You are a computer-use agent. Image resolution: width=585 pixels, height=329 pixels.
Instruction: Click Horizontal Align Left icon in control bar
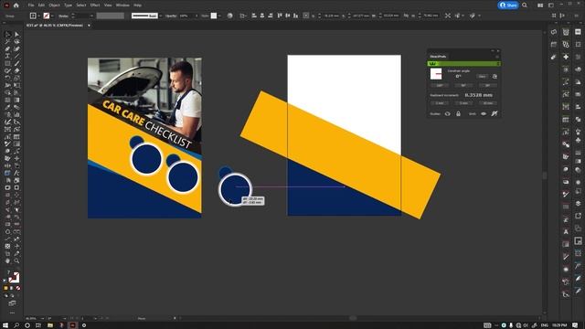(x=254, y=16)
